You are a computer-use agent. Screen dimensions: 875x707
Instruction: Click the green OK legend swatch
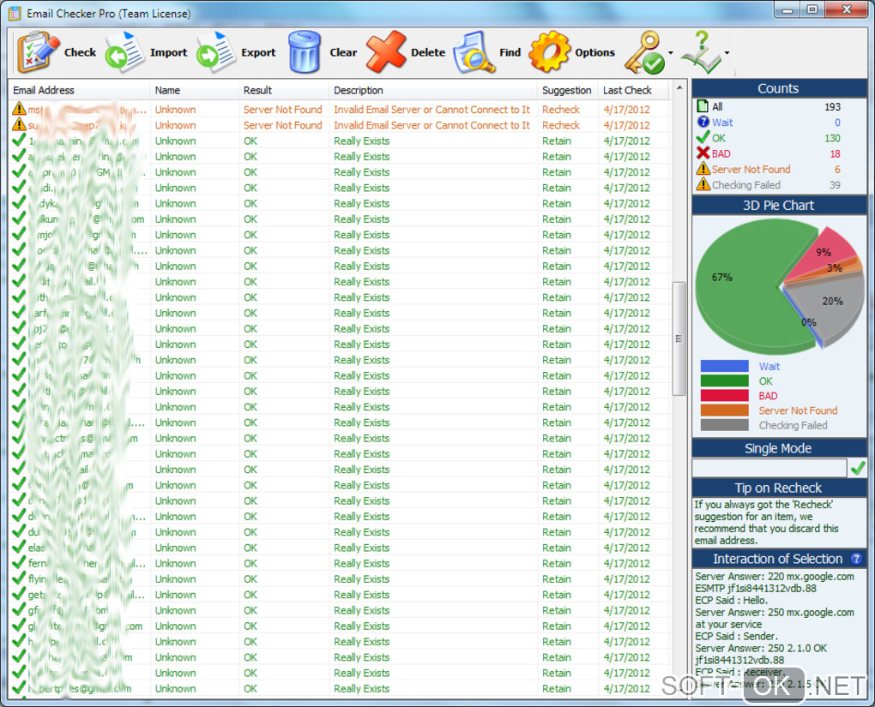point(724,380)
